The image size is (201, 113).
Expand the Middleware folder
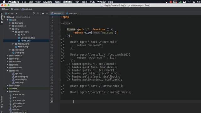click(13, 44)
